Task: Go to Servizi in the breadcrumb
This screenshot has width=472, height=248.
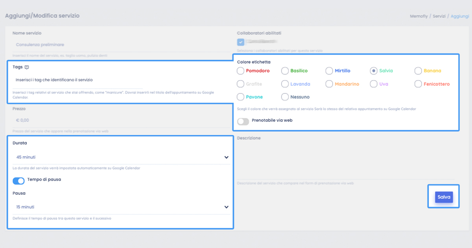Action: point(439,16)
